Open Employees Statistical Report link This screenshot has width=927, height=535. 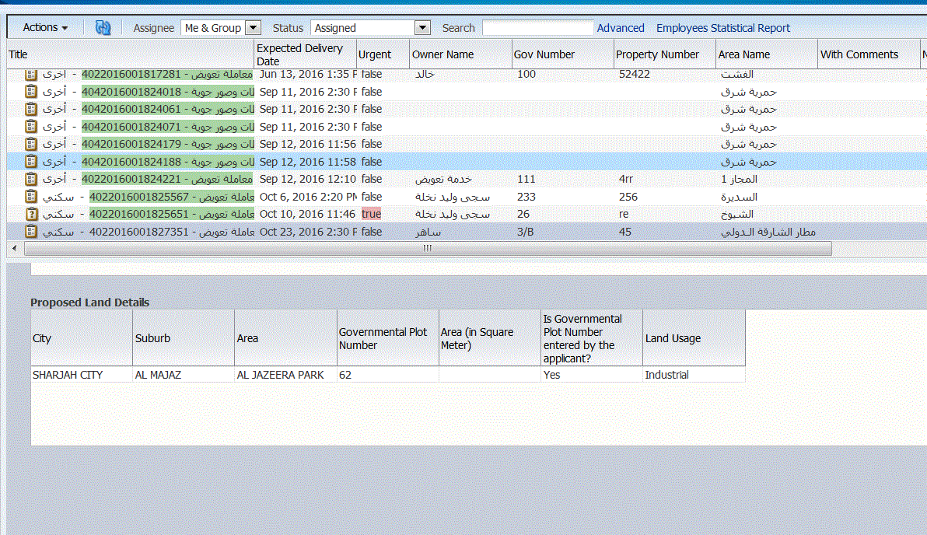[x=722, y=28]
